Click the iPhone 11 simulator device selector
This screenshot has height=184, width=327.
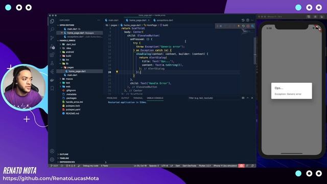pyautogui.click(x=225, y=166)
